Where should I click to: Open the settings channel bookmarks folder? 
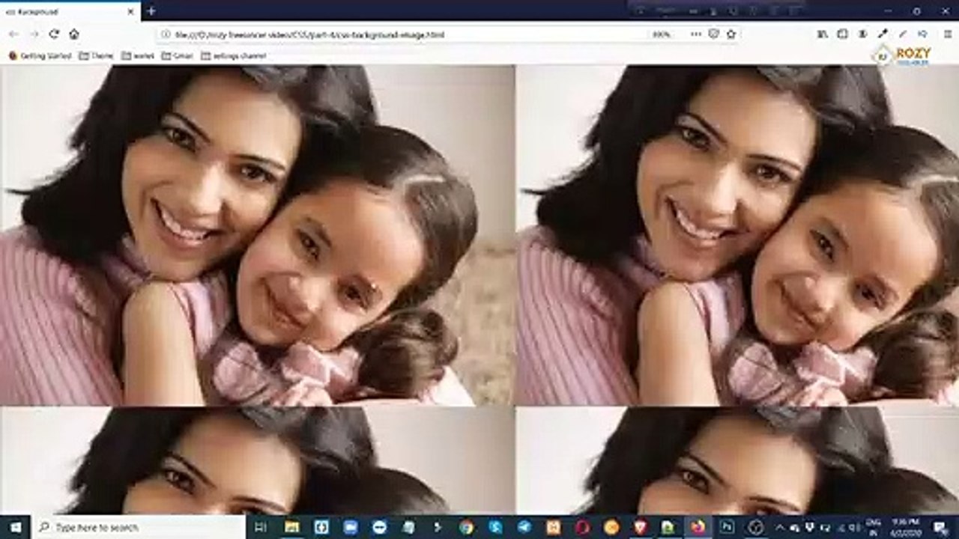coord(233,56)
